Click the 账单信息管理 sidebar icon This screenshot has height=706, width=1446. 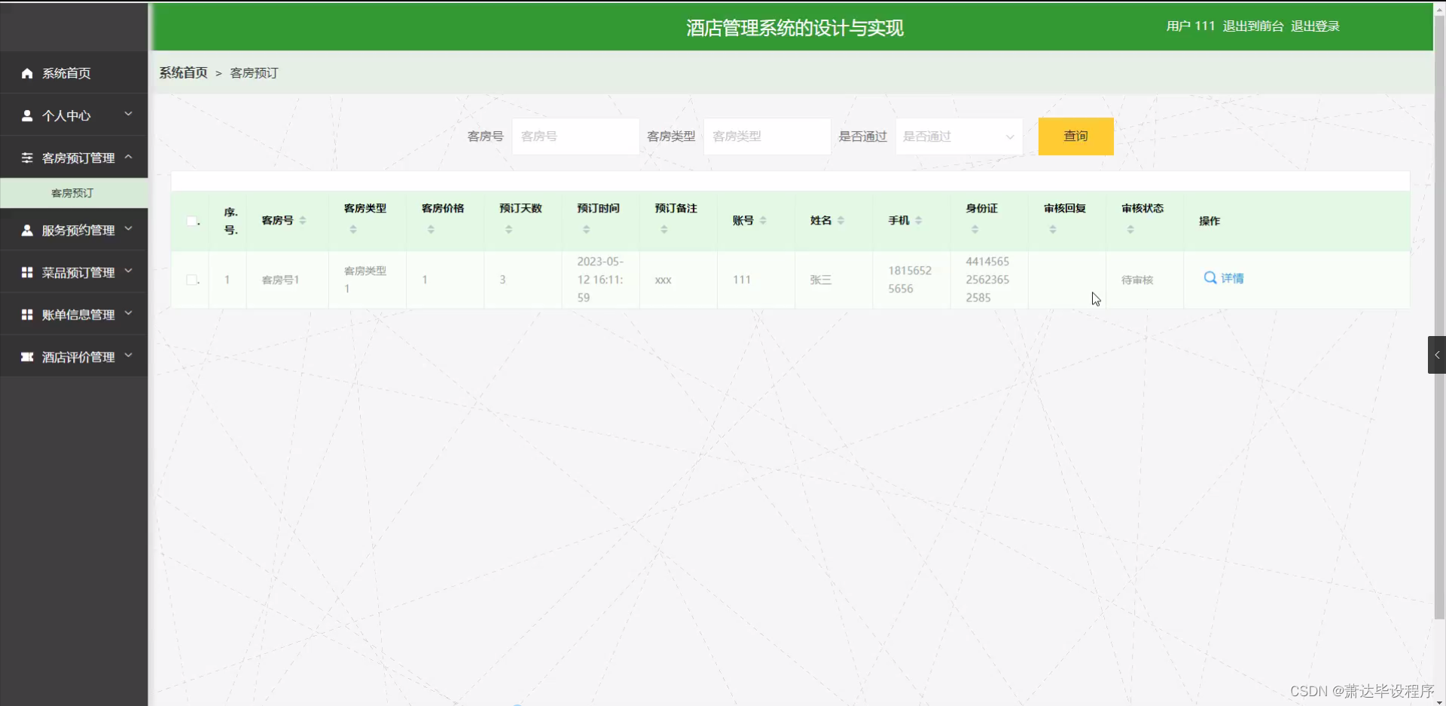pos(28,314)
